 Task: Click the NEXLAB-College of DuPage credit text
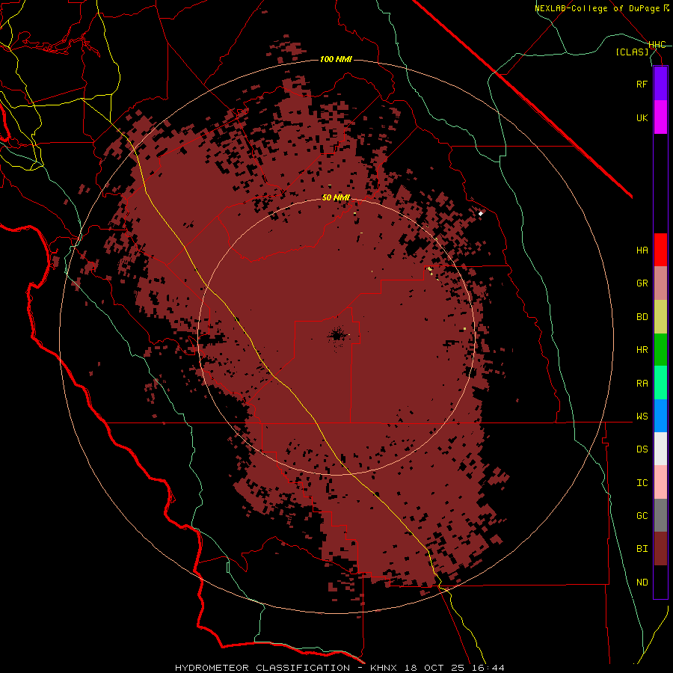point(602,8)
